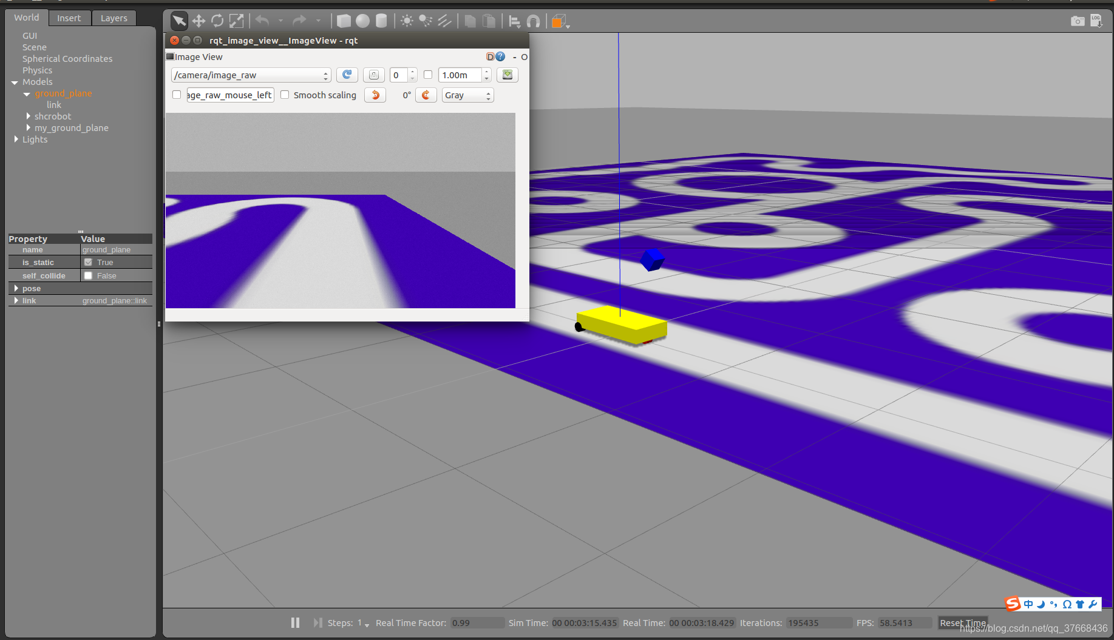Switch to the World tab
1114x640 pixels.
tap(27, 18)
